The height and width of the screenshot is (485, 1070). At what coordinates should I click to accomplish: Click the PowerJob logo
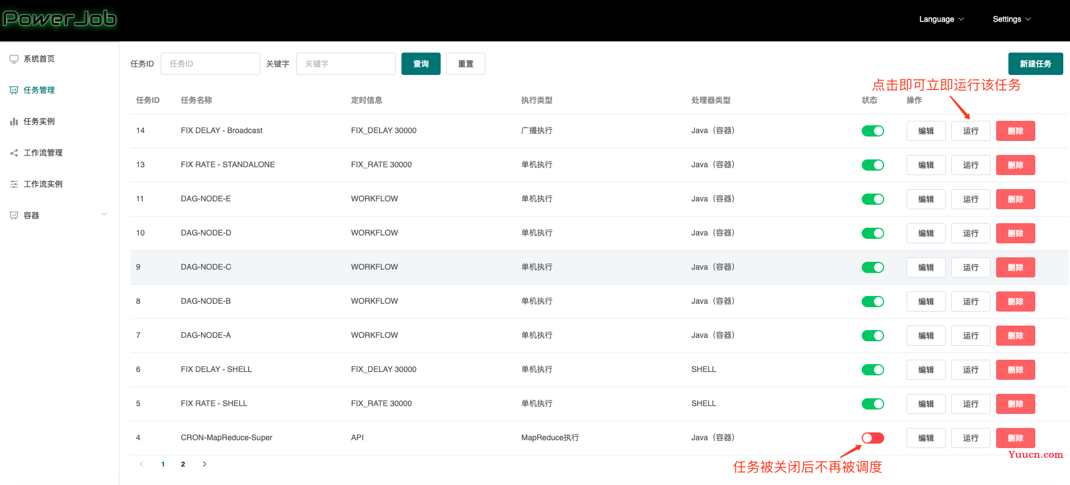59,19
